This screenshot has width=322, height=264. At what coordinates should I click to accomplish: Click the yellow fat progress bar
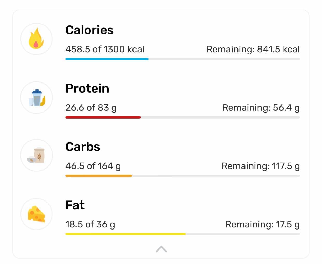coord(125,234)
